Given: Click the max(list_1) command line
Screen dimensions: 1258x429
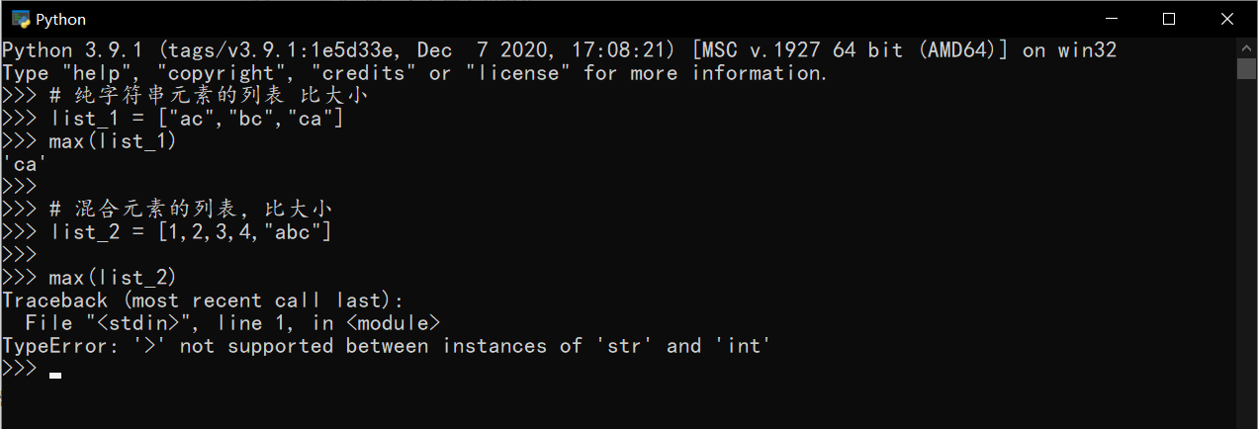Looking at the screenshot, I should 89,141.
